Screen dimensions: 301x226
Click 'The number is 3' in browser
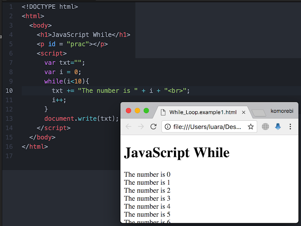(147, 198)
